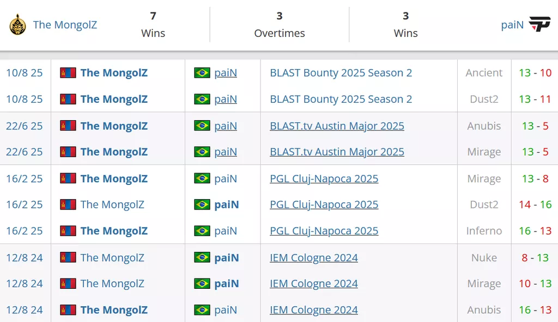Image resolution: width=558 pixels, height=322 pixels.
Task: Open BLAST Bounty 2025 Season 2 Ancient match
Action: pyautogui.click(x=341, y=73)
